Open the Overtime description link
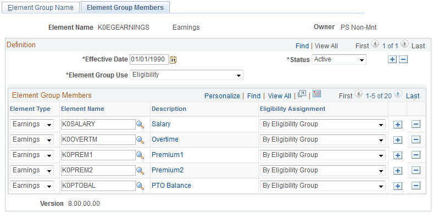 pyautogui.click(x=165, y=139)
